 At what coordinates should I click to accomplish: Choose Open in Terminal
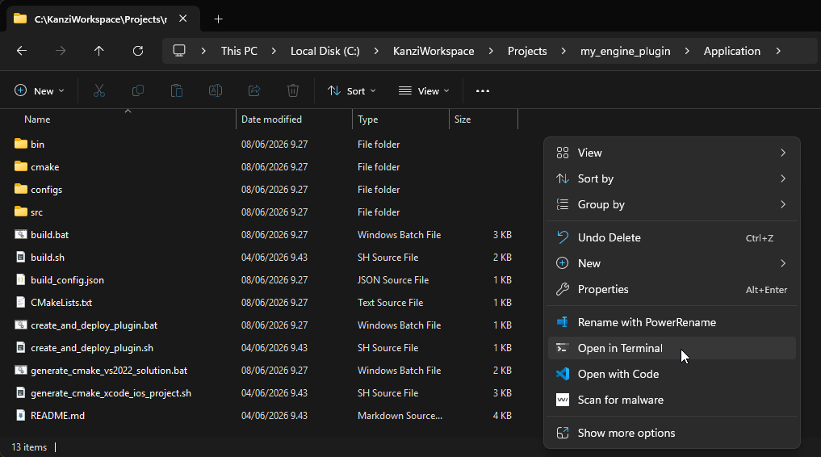click(672, 348)
